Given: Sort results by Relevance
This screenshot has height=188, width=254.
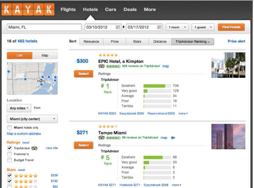Looking at the screenshot, I should (x=91, y=42).
